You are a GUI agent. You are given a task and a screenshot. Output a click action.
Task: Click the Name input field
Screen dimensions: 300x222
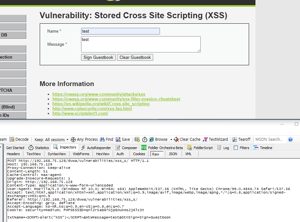(x=120, y=31)
